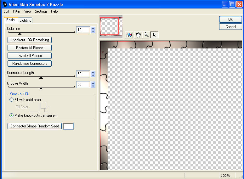Click the Columns value stepper arrows

point(93,30)
